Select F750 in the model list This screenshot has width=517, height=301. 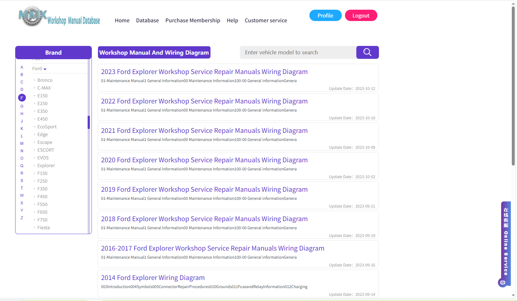42,220
